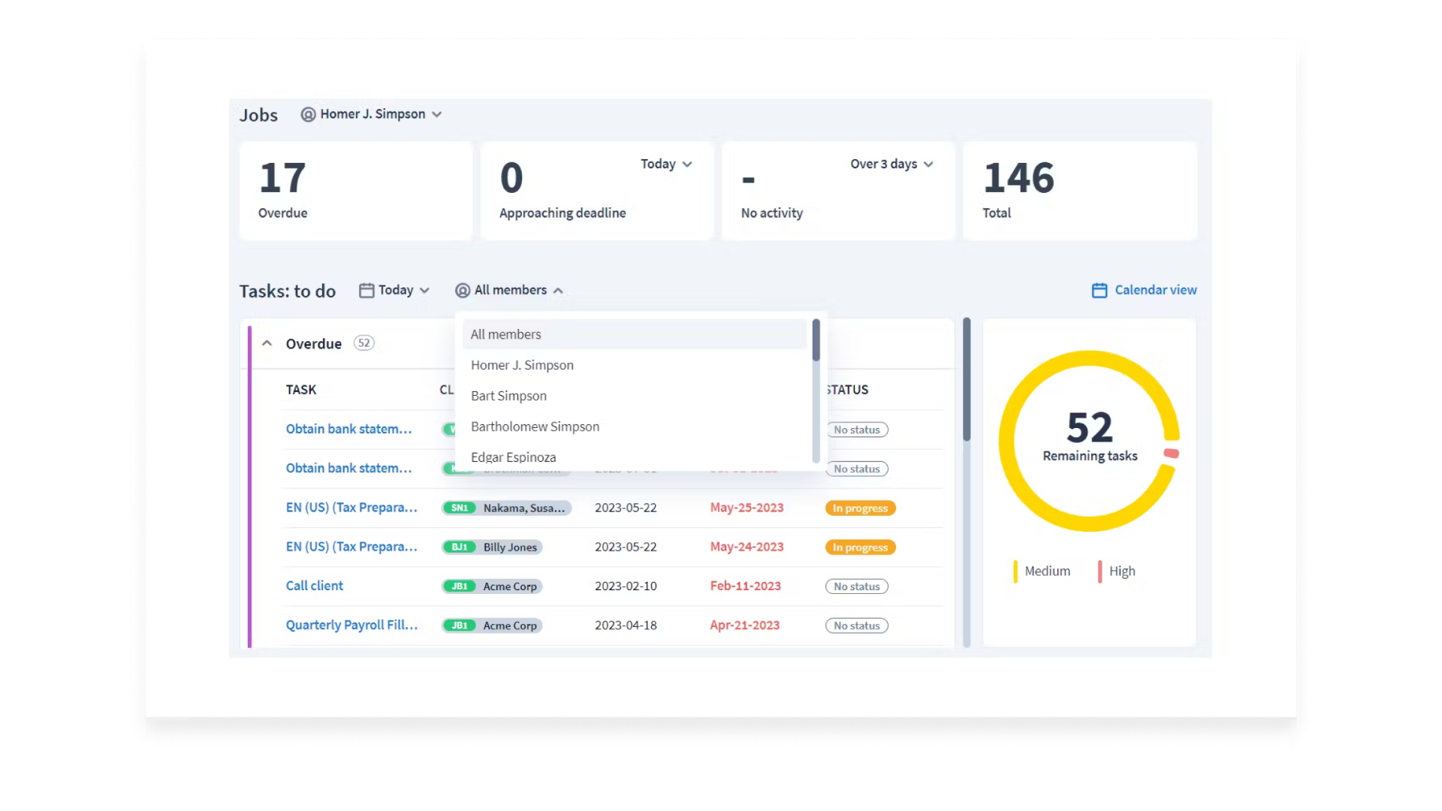Click the Billy Jones client chip
The image size is (1442, 811).
click(x=493, y=547)
